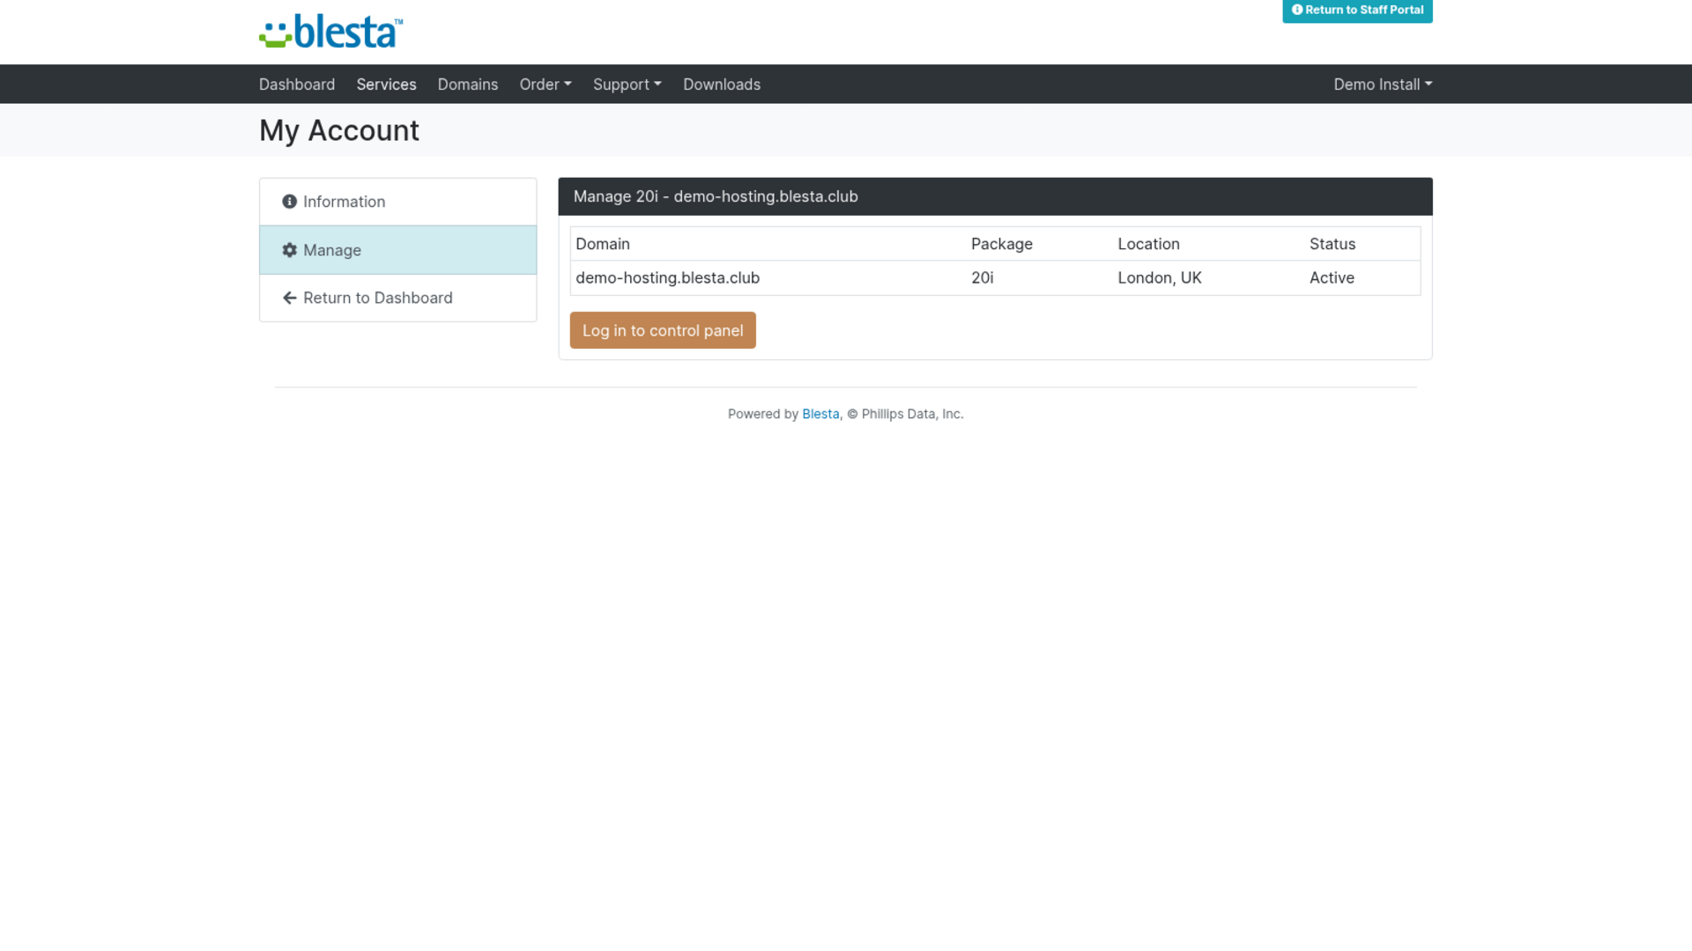This screenshot has width=1692, height=951.
Task: Open the Domains nav item
Action: pyautogui.click(x=468, y=85)
